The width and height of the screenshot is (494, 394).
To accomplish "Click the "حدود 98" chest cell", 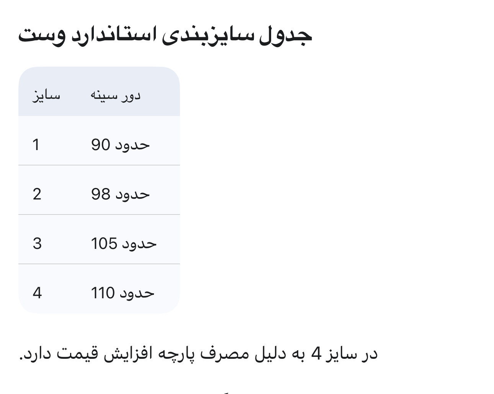I will 120,194.
